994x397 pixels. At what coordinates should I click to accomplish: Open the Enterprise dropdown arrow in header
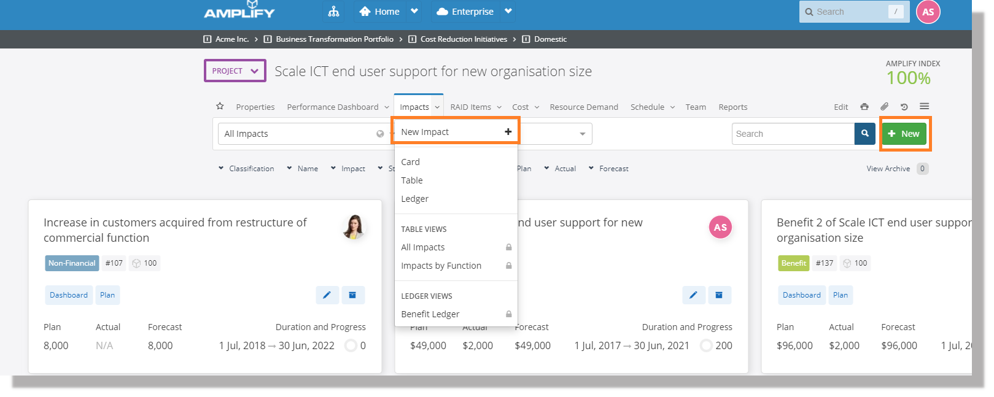tap(508, 12)
